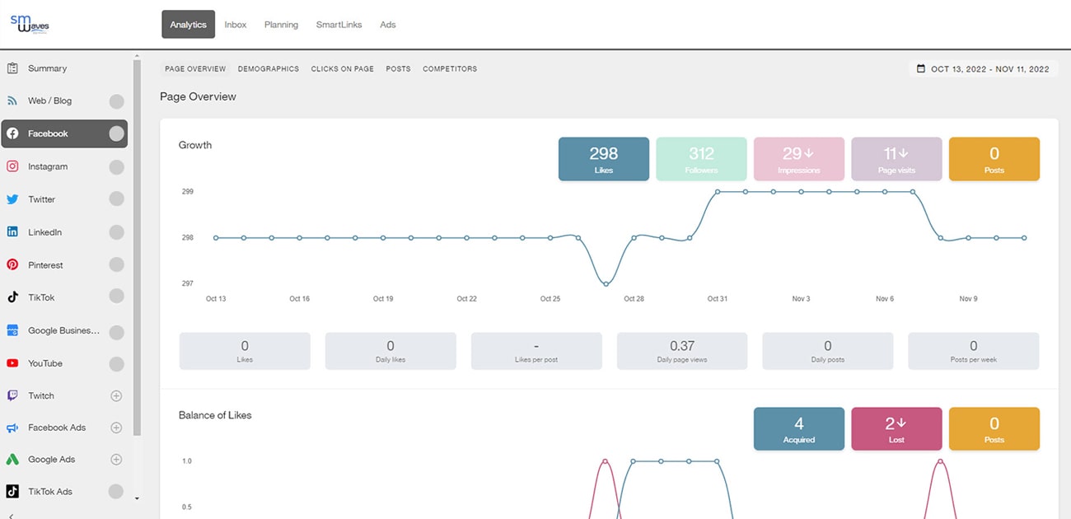Image resolution: width=1071 pixels, height=519 pixels.
Task: Click the SM Waves logo
Action: [x=30, y=24]
